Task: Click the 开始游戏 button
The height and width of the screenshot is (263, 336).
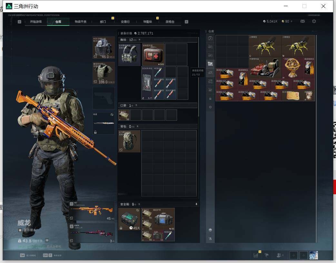Action: (x=36, y=22)
